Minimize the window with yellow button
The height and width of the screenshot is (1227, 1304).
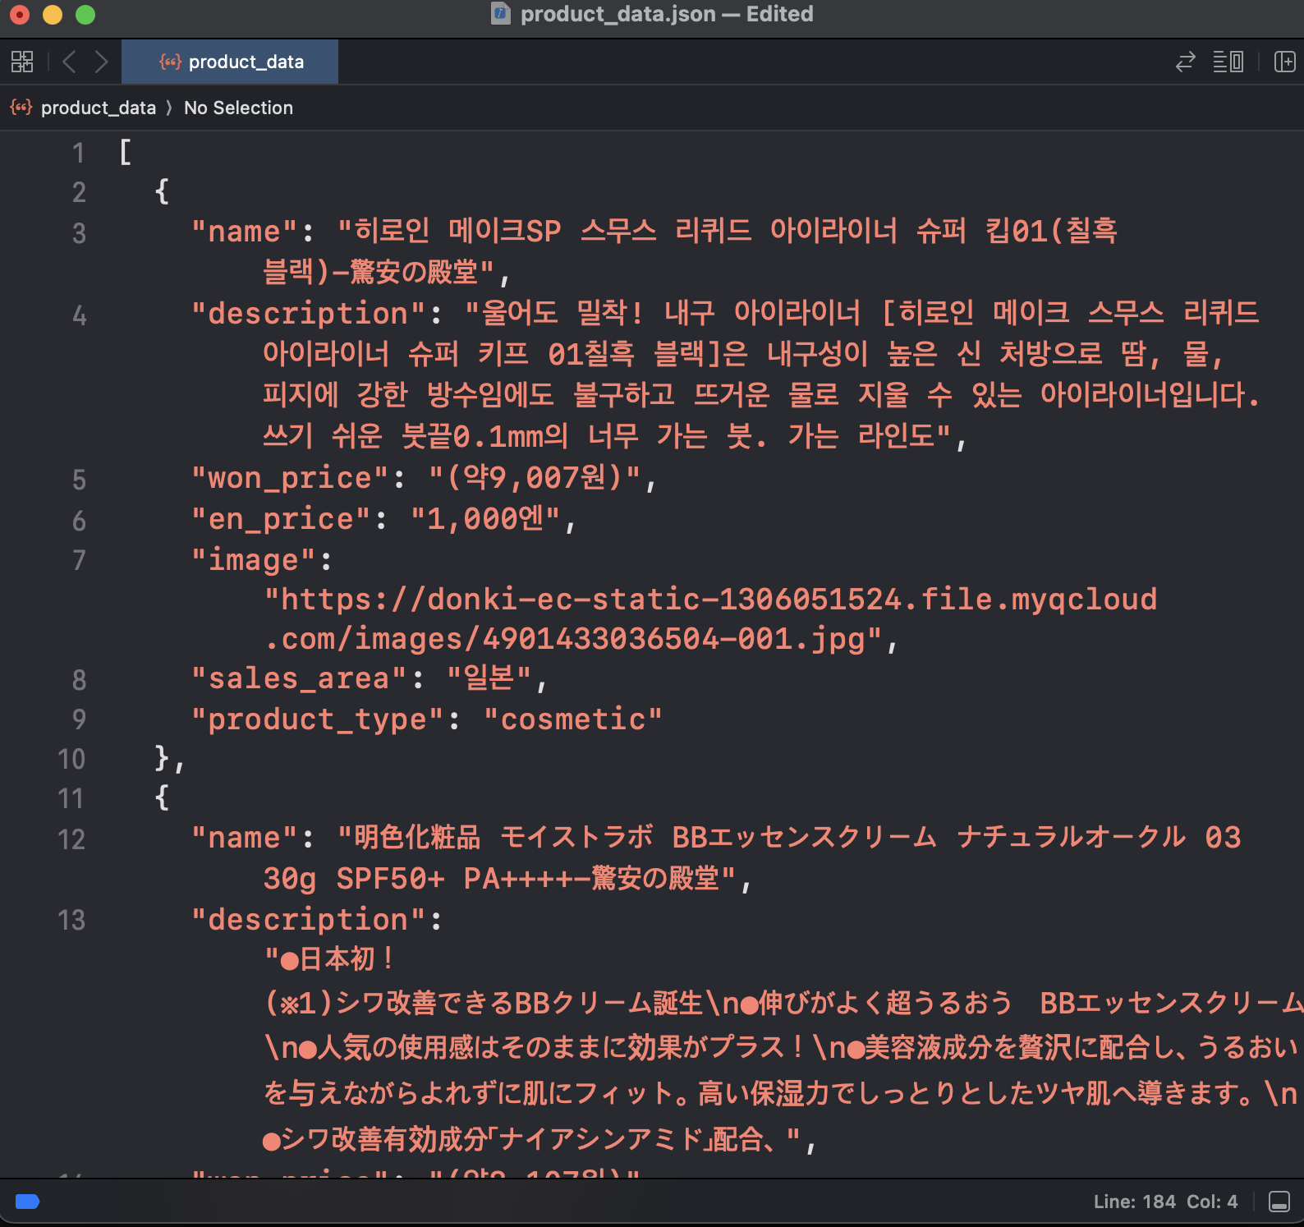point(53,15)
